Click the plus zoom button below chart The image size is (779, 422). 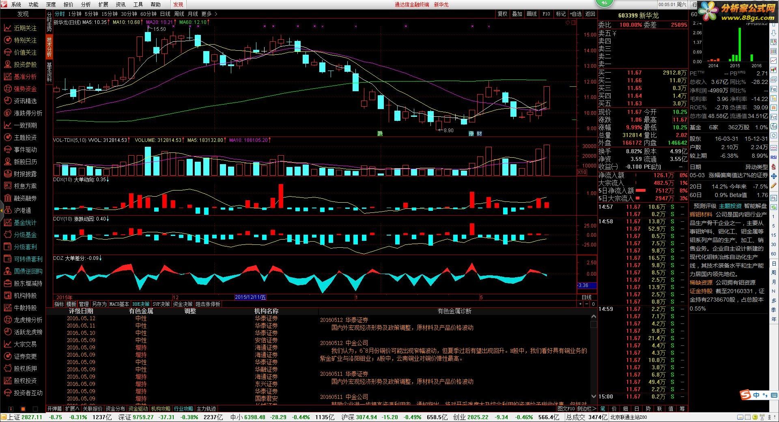click(580, 304)
